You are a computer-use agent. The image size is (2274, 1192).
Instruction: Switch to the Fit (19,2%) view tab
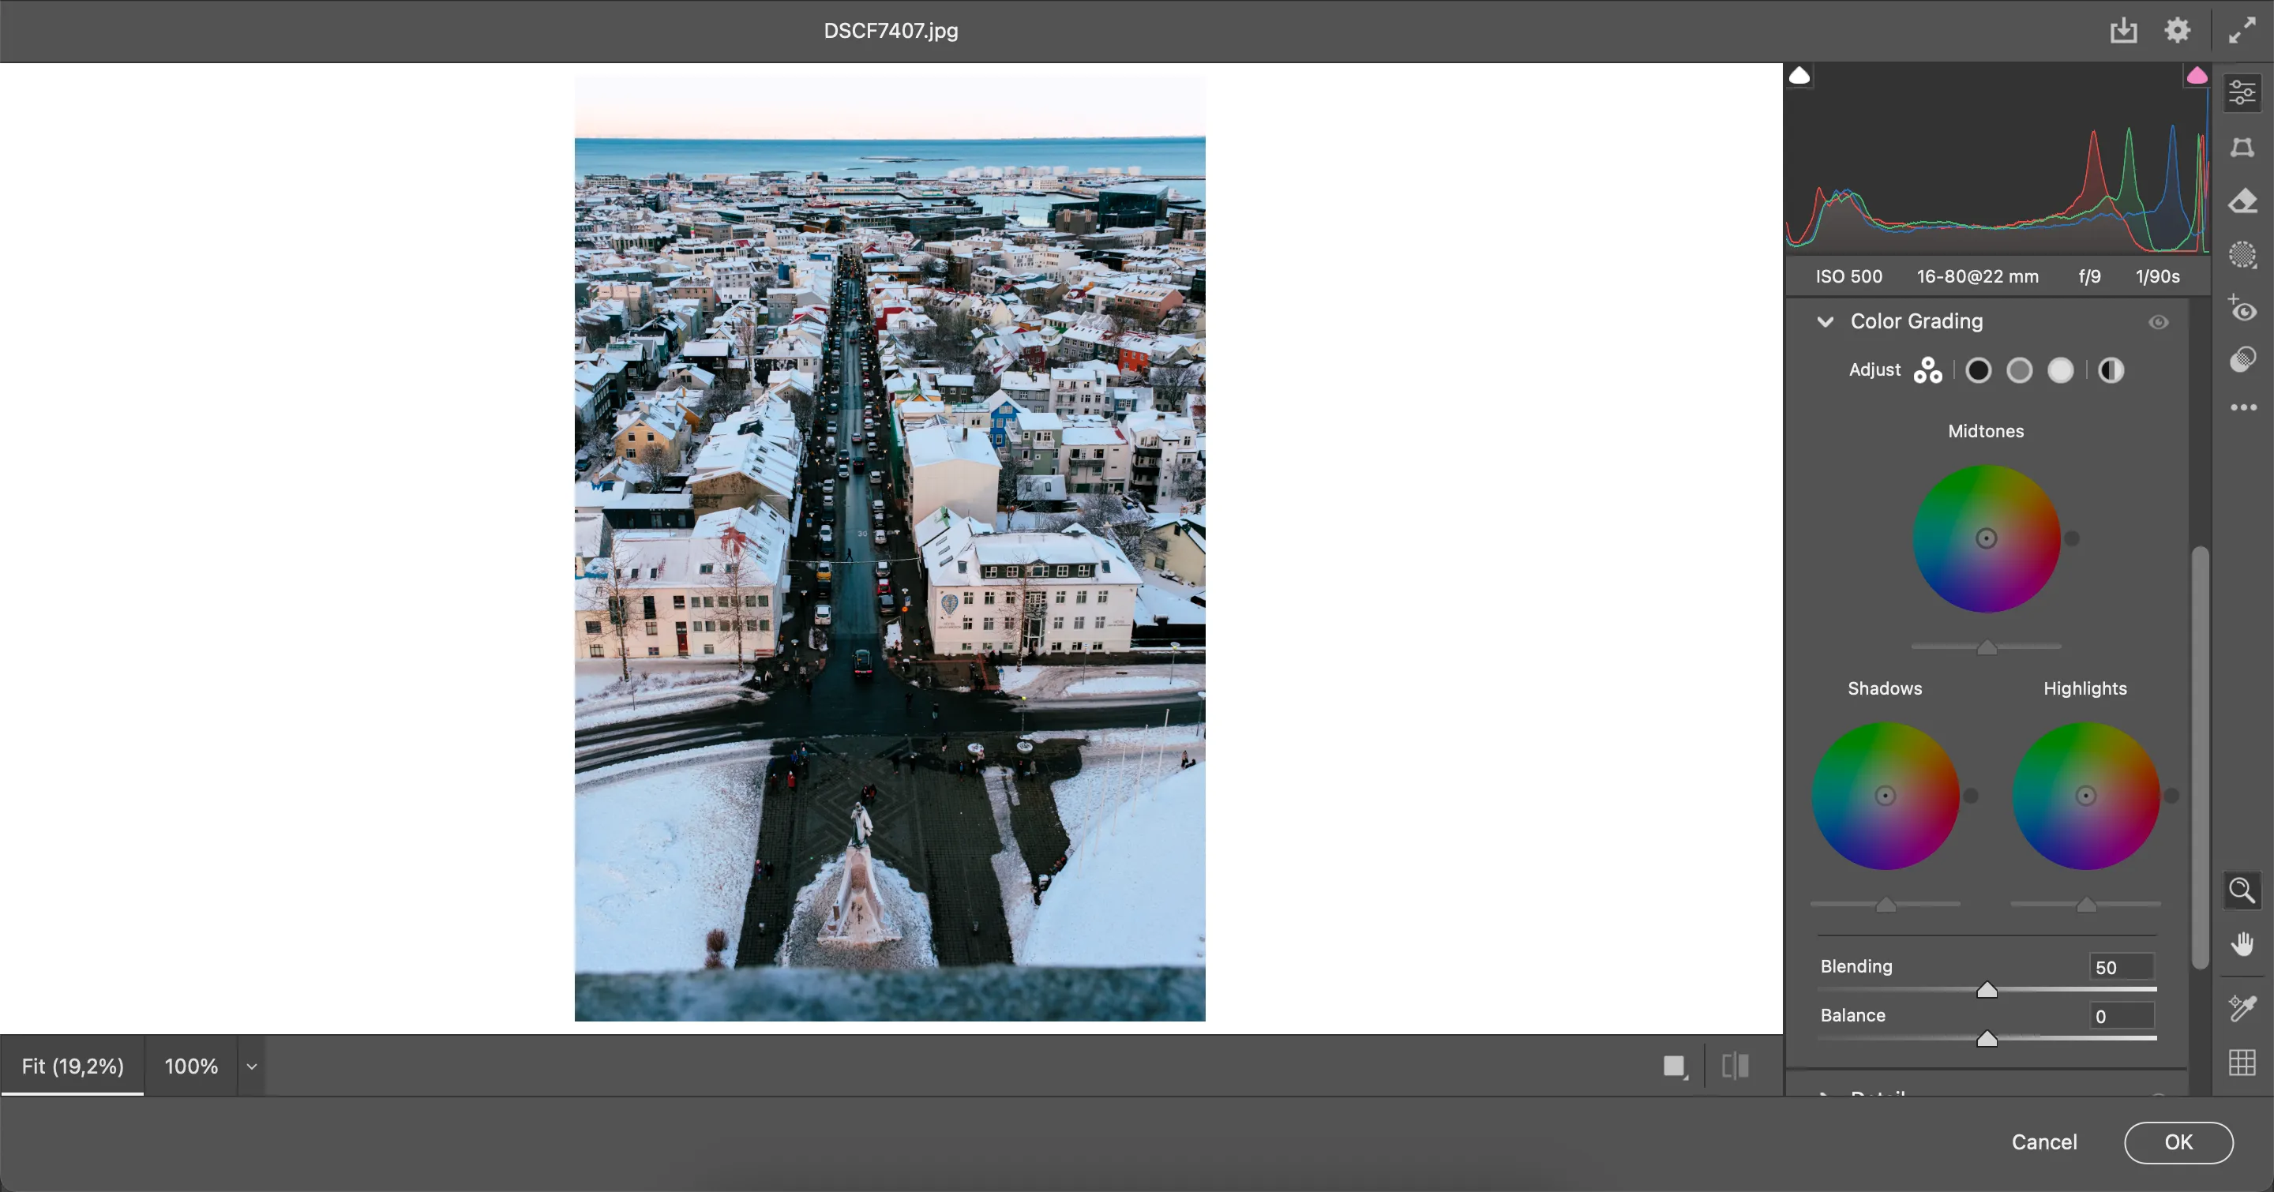point(72,1066)
